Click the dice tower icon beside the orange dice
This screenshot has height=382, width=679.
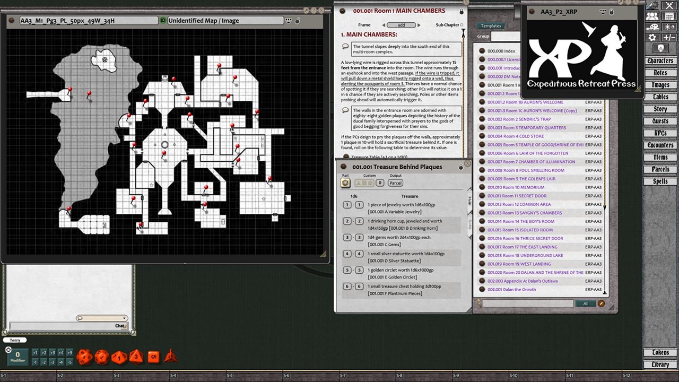(171, 357)
